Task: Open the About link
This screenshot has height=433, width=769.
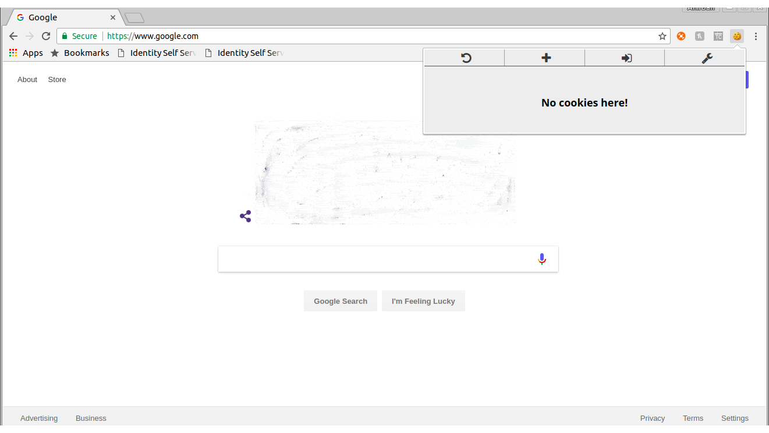Action: coord(27,80)
